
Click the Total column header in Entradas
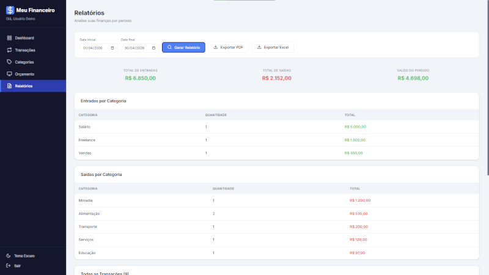pos(350,114)
